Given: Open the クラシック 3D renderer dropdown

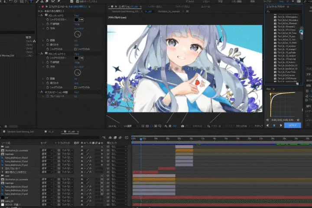Looking at the screenshot, I should coord(243,126).
